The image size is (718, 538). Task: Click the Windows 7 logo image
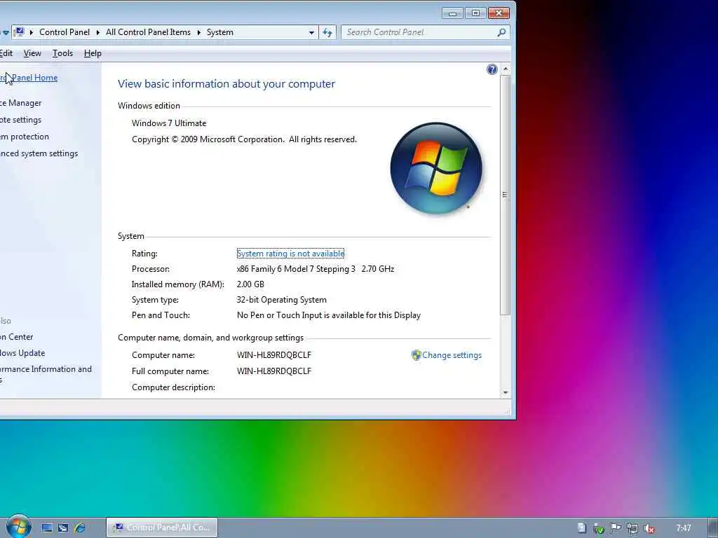tap(435, 168)
